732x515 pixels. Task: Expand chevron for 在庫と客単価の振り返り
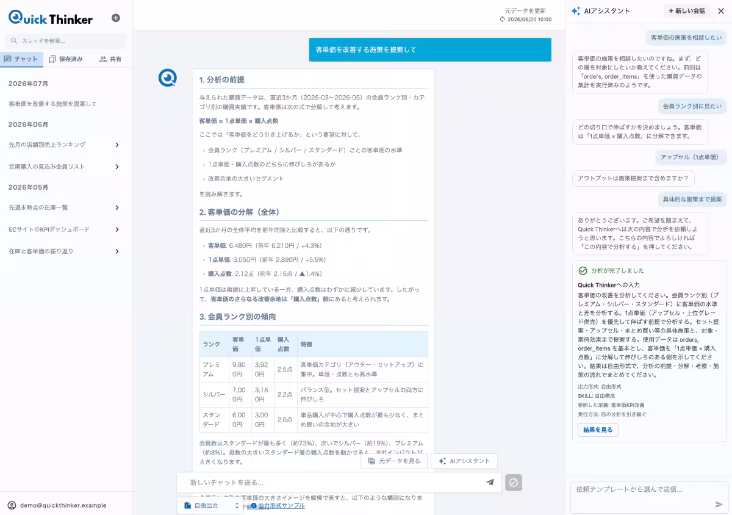point(117,251)
